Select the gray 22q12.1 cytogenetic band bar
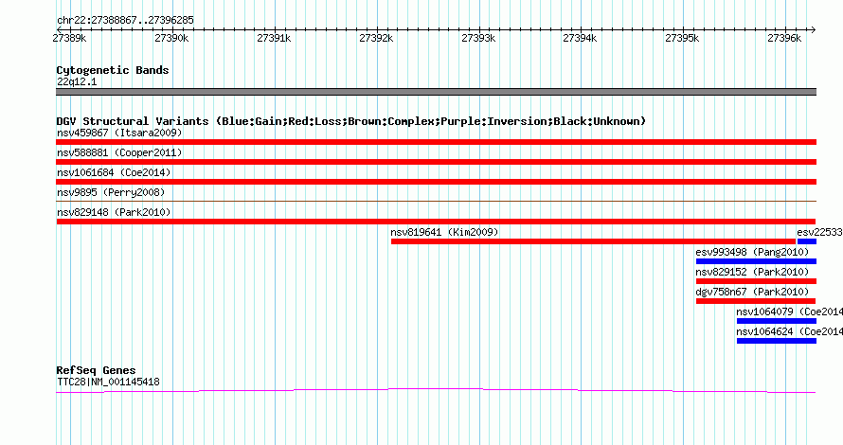This screenshot has height=445, width=843. [x=436, y=92]
